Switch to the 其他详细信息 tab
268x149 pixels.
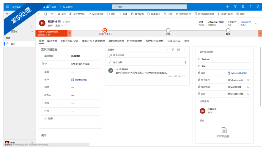coord(116,41)
